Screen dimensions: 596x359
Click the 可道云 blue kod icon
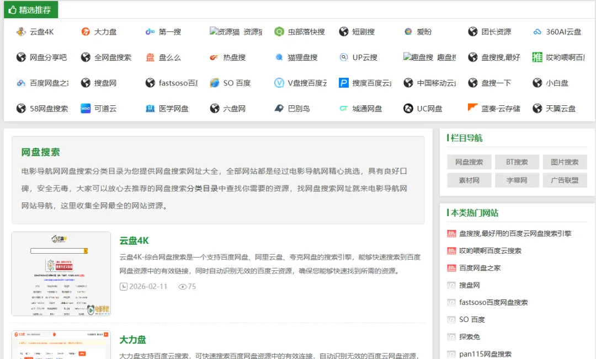[x=86, y=109]
